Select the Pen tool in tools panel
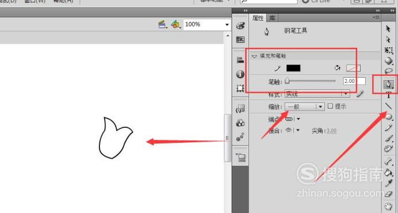This screenshot has width=398, height=213. pos(388,84)
